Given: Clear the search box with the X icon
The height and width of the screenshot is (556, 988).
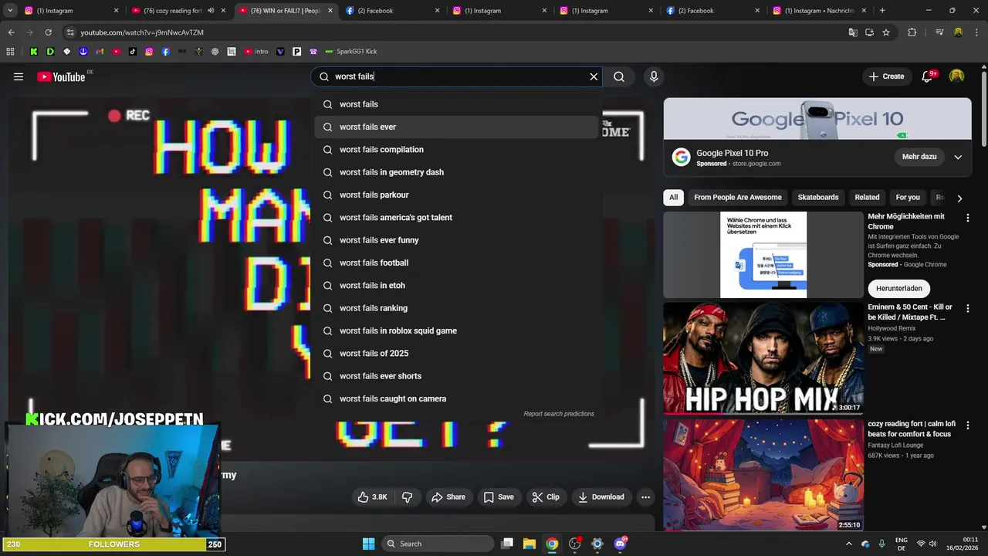Looking at the screenshot, I should click(594, 76).
